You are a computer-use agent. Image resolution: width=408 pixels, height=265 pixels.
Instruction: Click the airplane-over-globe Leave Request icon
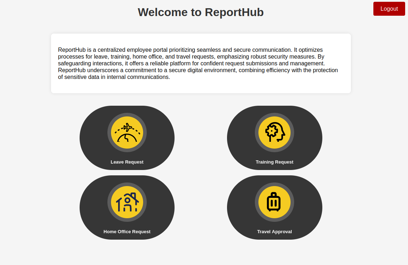127,132
